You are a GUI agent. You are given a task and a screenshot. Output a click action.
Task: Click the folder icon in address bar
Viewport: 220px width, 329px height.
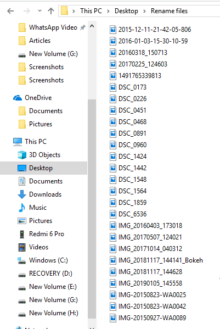65,10
